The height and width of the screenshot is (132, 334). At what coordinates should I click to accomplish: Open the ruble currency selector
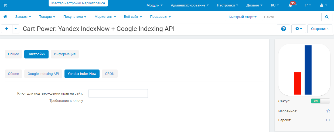308,5
